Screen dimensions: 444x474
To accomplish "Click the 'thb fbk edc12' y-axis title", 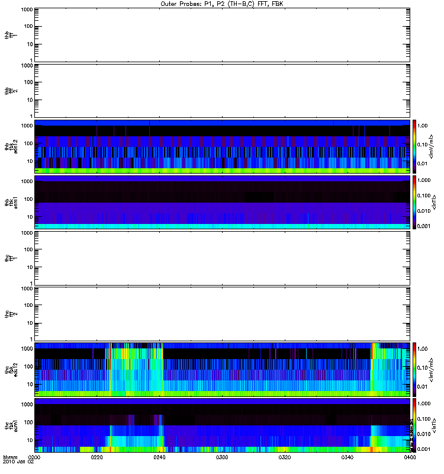I will (11, 146).
